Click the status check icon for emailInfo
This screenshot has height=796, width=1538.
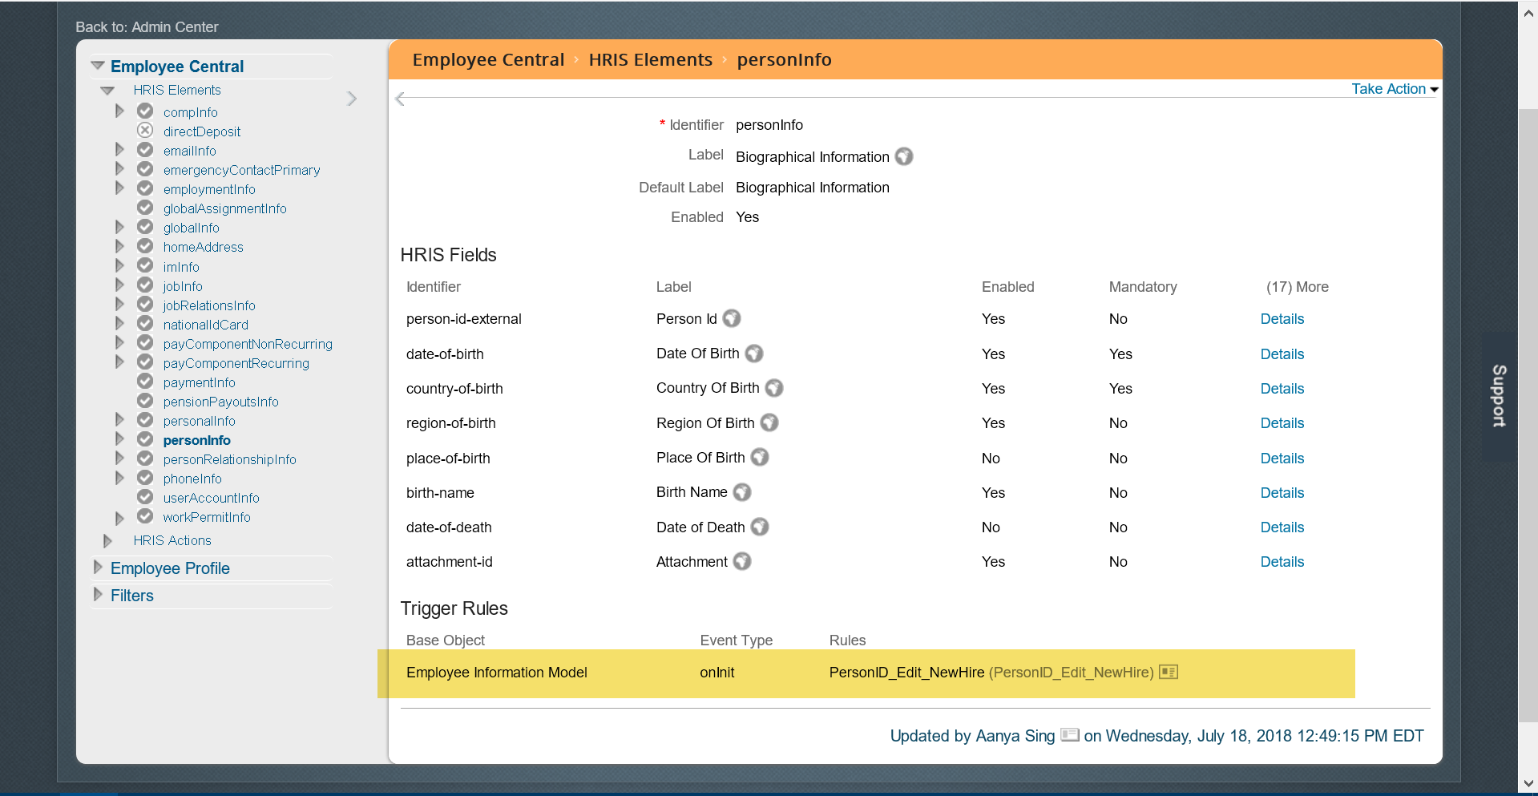coord(145,150)
